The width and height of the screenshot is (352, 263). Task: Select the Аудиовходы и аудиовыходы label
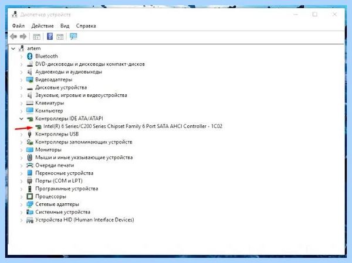tap(69, 71)
